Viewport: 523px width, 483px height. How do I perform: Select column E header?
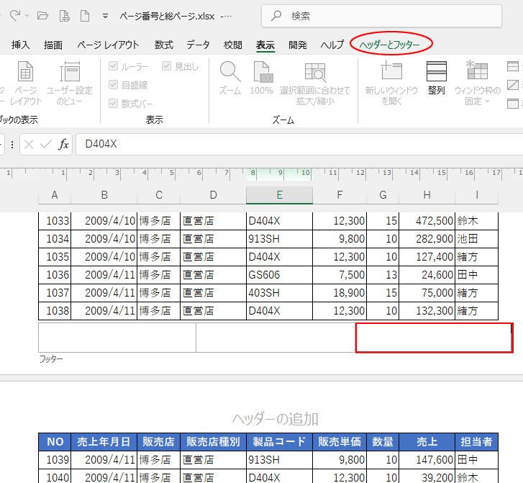coord(280,195)
